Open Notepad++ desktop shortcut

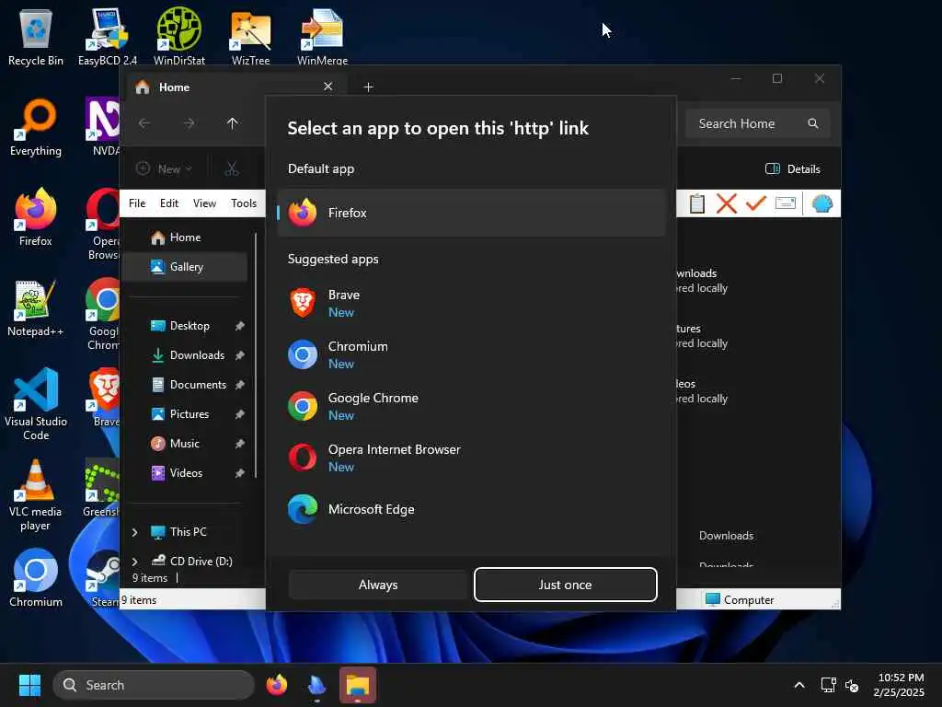(x=36, y=307)
